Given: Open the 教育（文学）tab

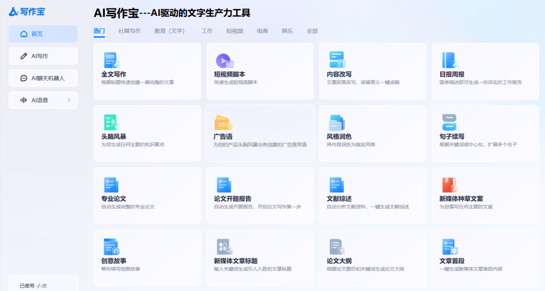Looking at the screenshot, I should [x=169, y=31].
